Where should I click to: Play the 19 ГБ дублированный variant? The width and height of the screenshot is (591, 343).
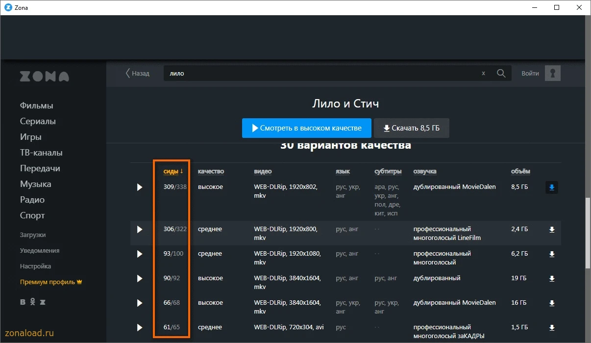[140, 278]
